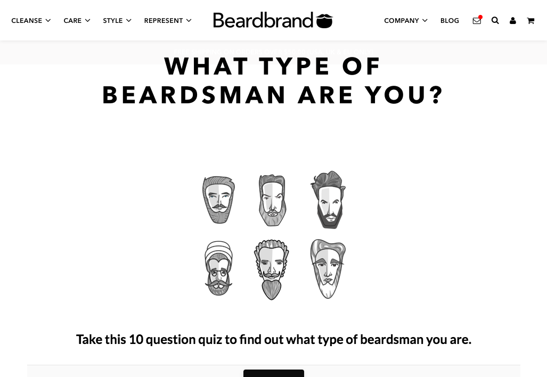Expand the Style dropdown chevron
The width and height of the screenshot is (547, 377).
pyautogui.click(x=129, y=21)
